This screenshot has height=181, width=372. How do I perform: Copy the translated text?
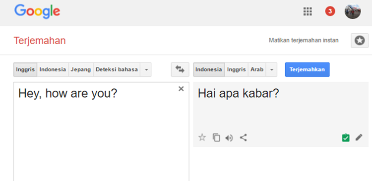[x=216, y=137]
